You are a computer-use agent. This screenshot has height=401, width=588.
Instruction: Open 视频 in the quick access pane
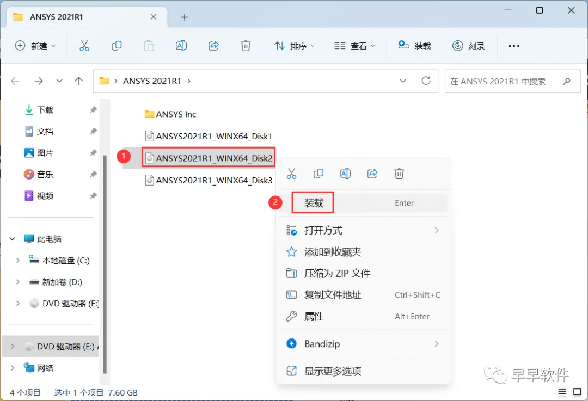pos(39,196)
